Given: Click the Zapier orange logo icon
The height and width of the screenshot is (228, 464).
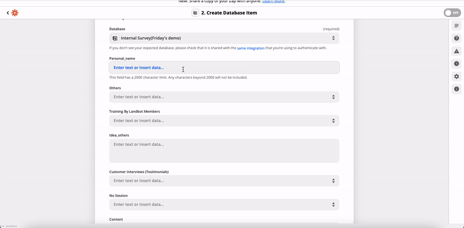Looking at the screenshot, I should pos(15,13).
